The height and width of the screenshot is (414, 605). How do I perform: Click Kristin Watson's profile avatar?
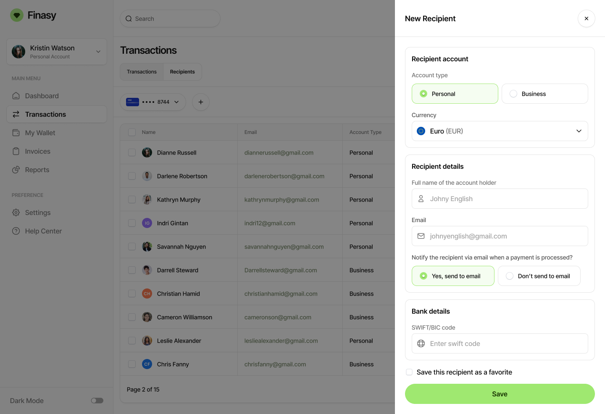click(18, 52)
